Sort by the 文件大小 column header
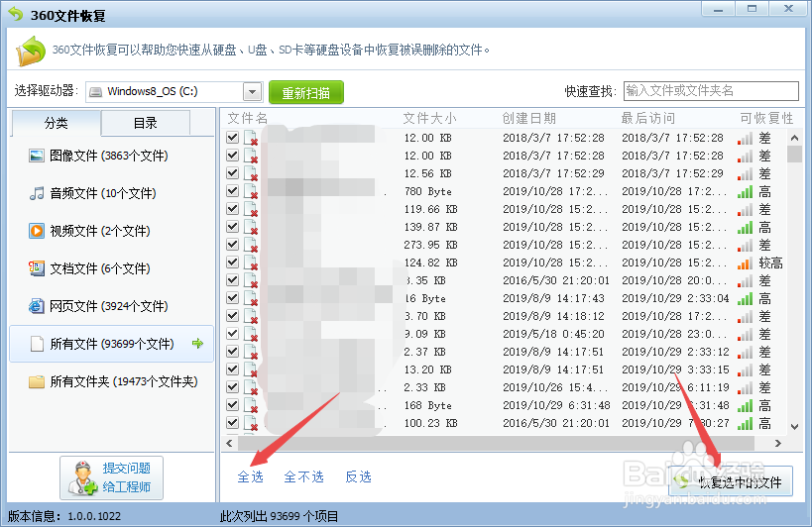Viewport: 812px width, 527px height. point(430,119)
